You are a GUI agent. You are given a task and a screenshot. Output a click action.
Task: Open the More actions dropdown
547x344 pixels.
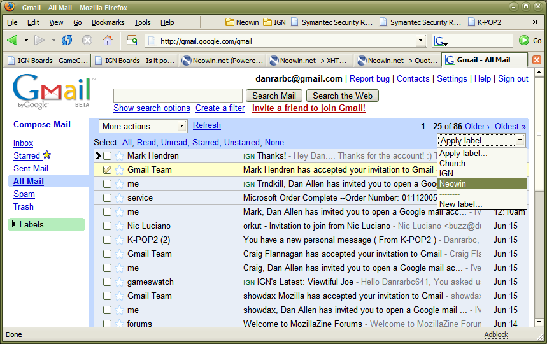pos(143,126)
